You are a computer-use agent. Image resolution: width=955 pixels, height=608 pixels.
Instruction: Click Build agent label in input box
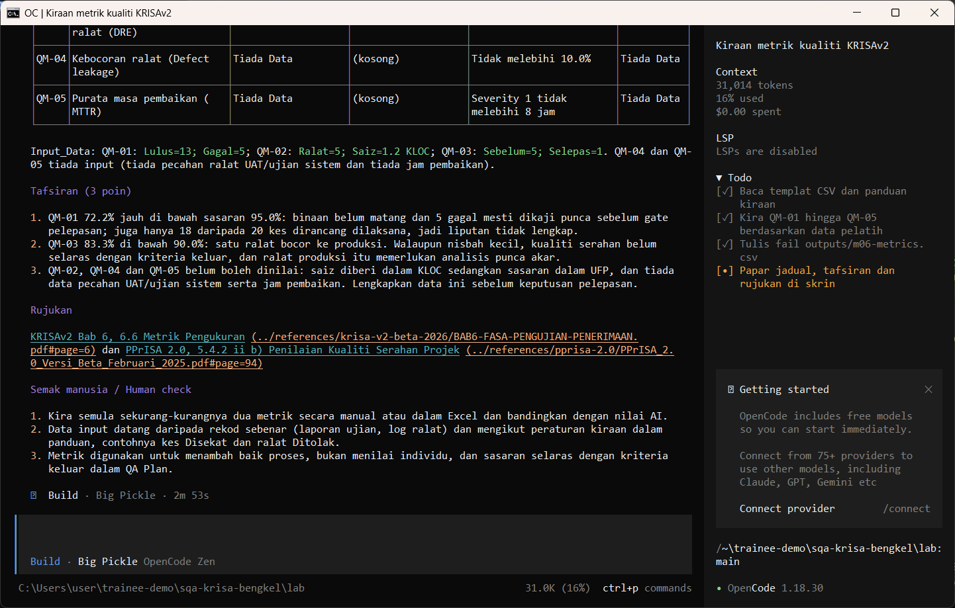tap(45, 562)
